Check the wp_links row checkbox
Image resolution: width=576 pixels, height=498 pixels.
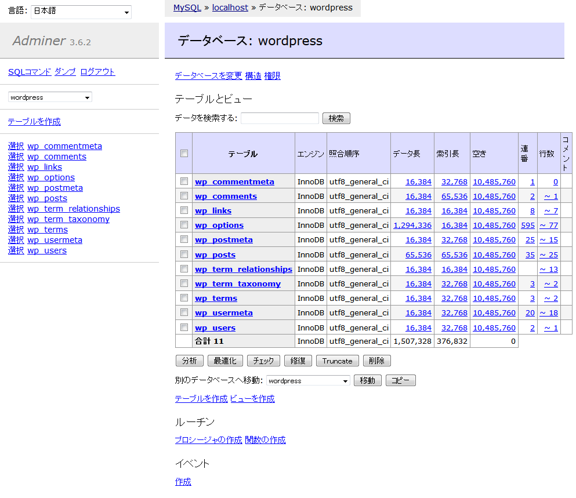184,210
